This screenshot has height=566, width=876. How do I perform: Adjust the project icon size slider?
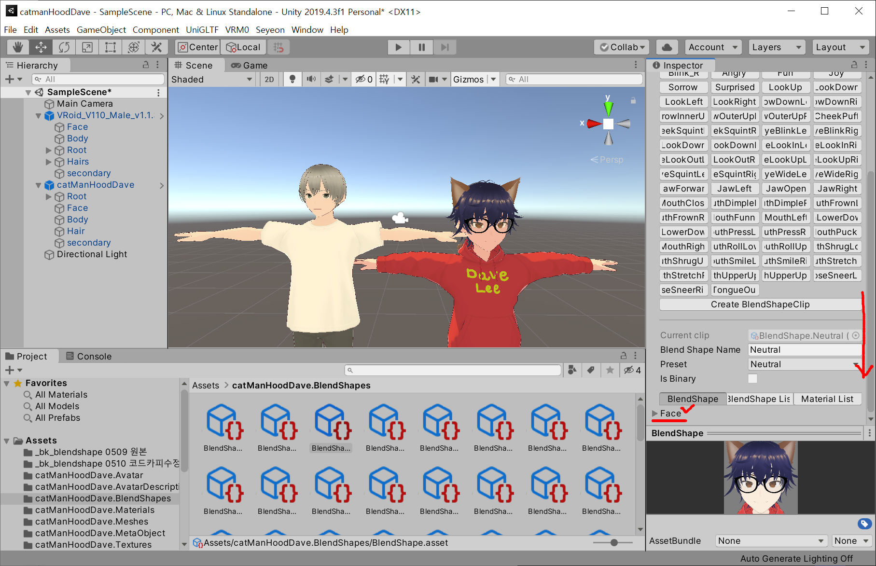(613, 543)
